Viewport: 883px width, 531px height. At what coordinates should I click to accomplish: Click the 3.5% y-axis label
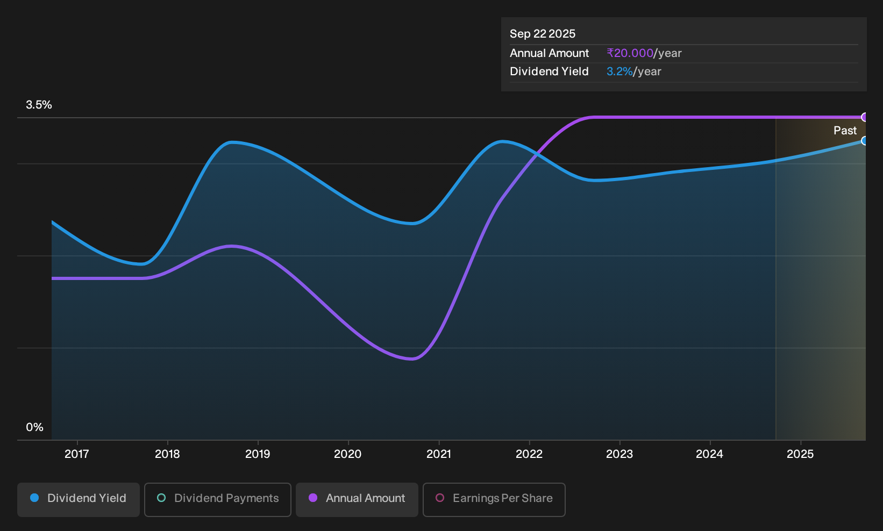[x=39, y=105]
